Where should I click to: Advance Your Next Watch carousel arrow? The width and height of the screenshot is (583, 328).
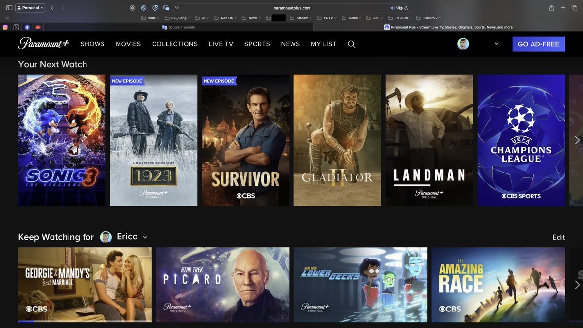point(577,140)
